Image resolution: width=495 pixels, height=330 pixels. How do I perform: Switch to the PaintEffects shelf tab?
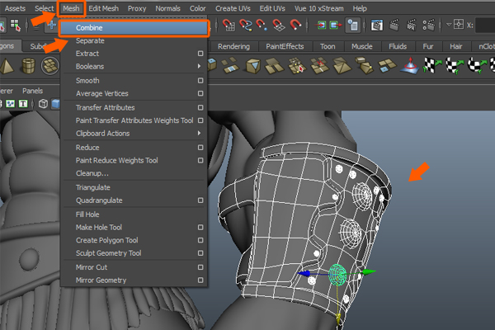pyautogui.click(x=284, y=46)
